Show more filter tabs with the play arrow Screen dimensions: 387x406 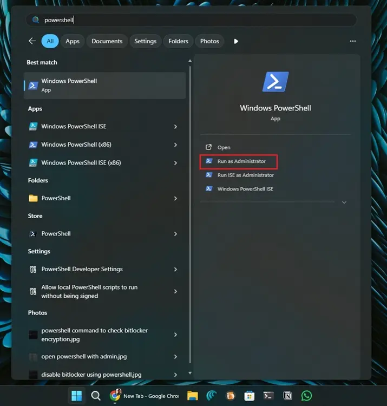(236, 41)
